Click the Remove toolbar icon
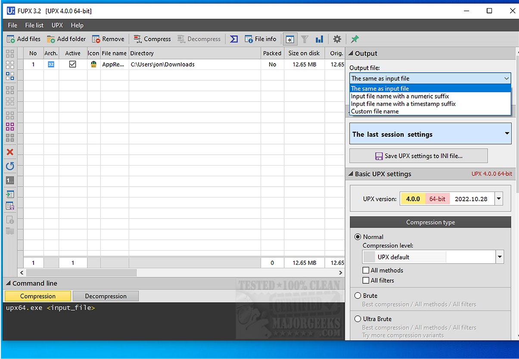This screenshot has height=359, width=519. click(96, 39)
